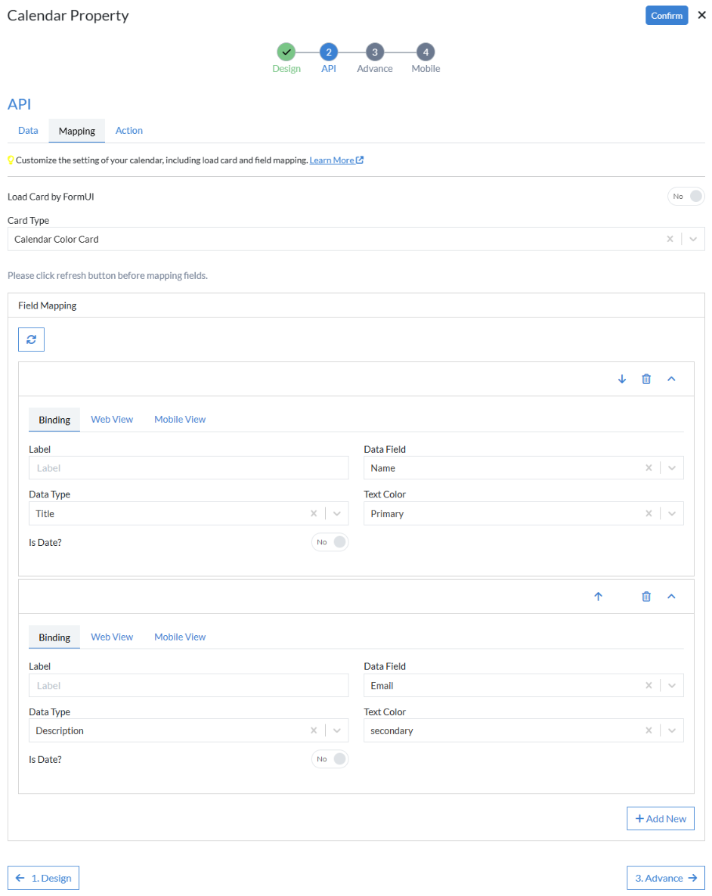Image resolution: width=712 pixels, height=896 pixels.
Task: Toggle Is Date for the Name field
Action: tap(330, 542)
